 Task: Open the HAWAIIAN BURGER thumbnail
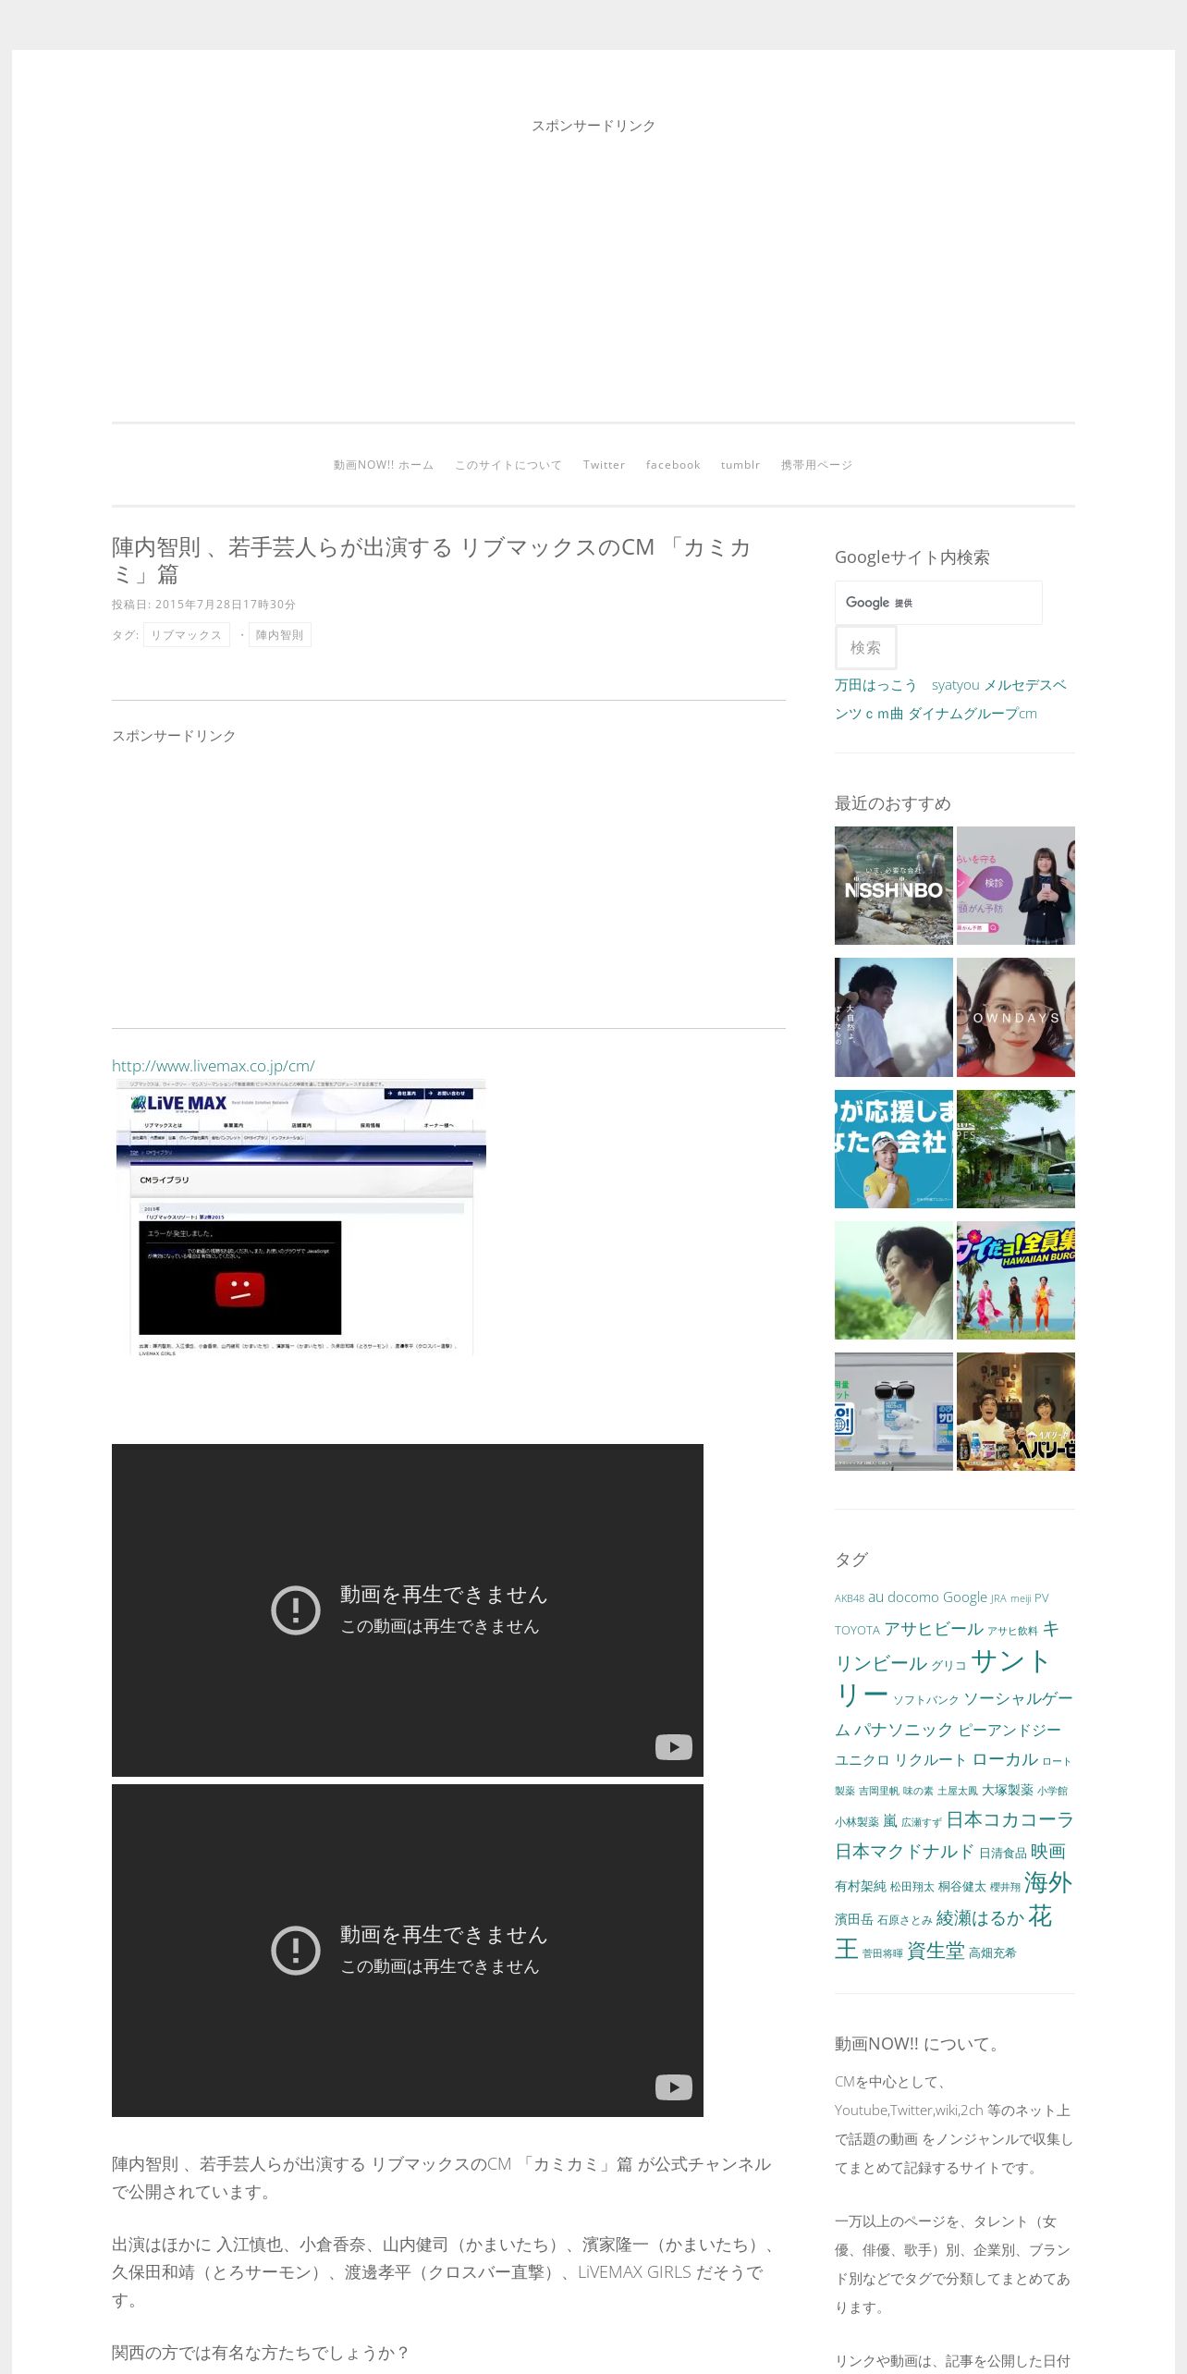[x=1016, y=1280]
